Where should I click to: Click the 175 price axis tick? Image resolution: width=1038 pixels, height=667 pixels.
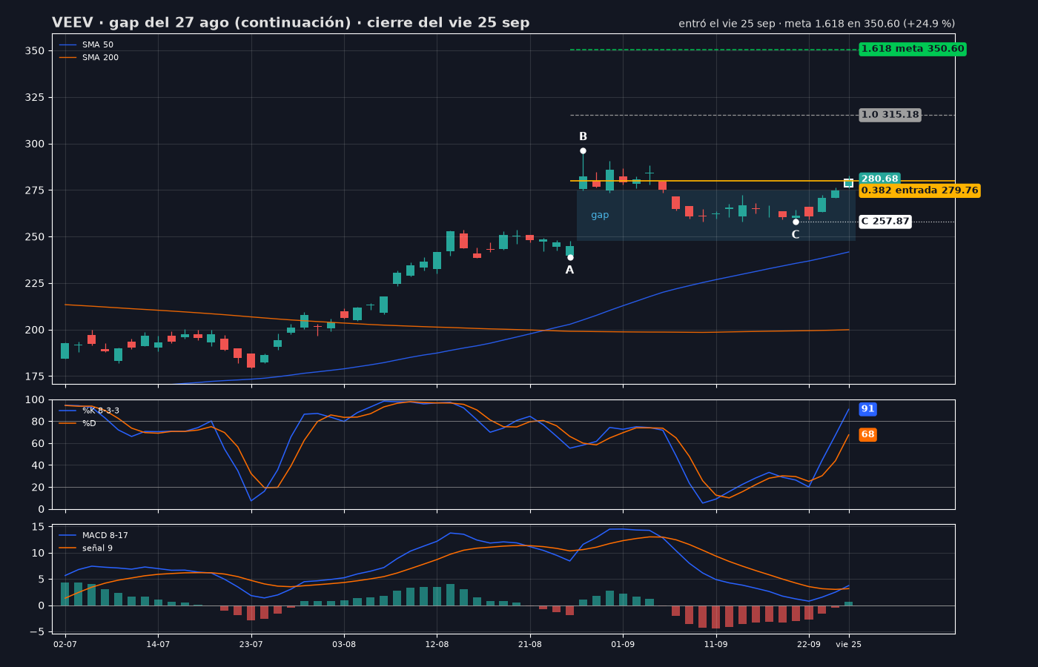click(35, 376)
